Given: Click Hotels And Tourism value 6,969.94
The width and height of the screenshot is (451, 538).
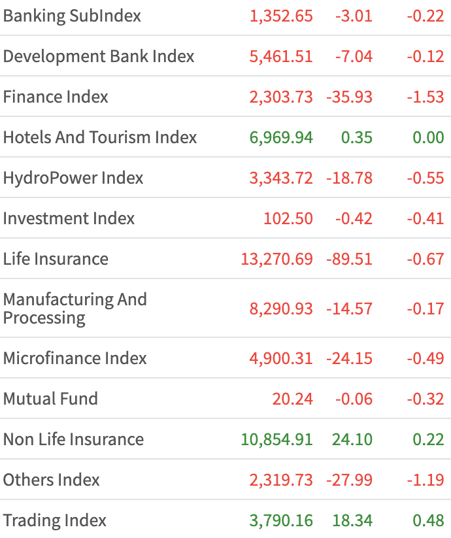Looking at the screenshot, I should coord(281,137).
